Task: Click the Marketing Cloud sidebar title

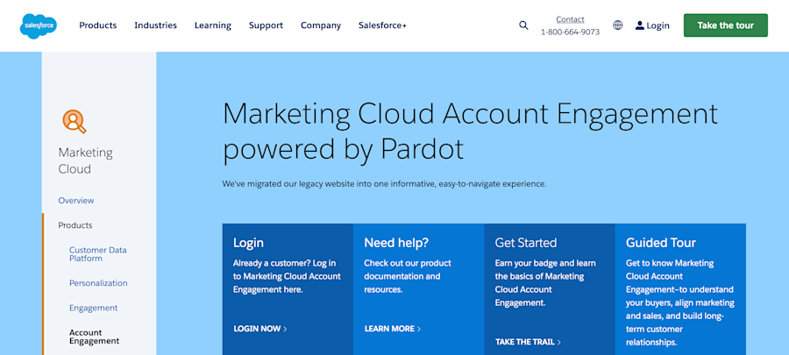Action: point(85,161)
